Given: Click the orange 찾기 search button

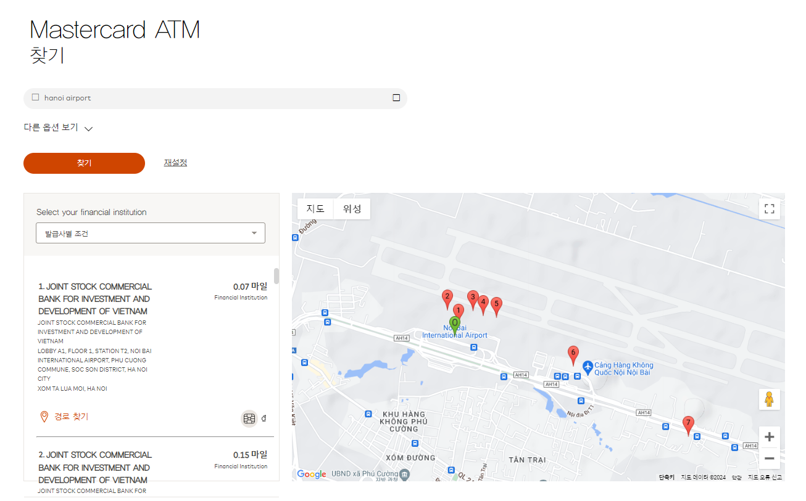Looking at the screenshot, I should [x=84, y=163].
